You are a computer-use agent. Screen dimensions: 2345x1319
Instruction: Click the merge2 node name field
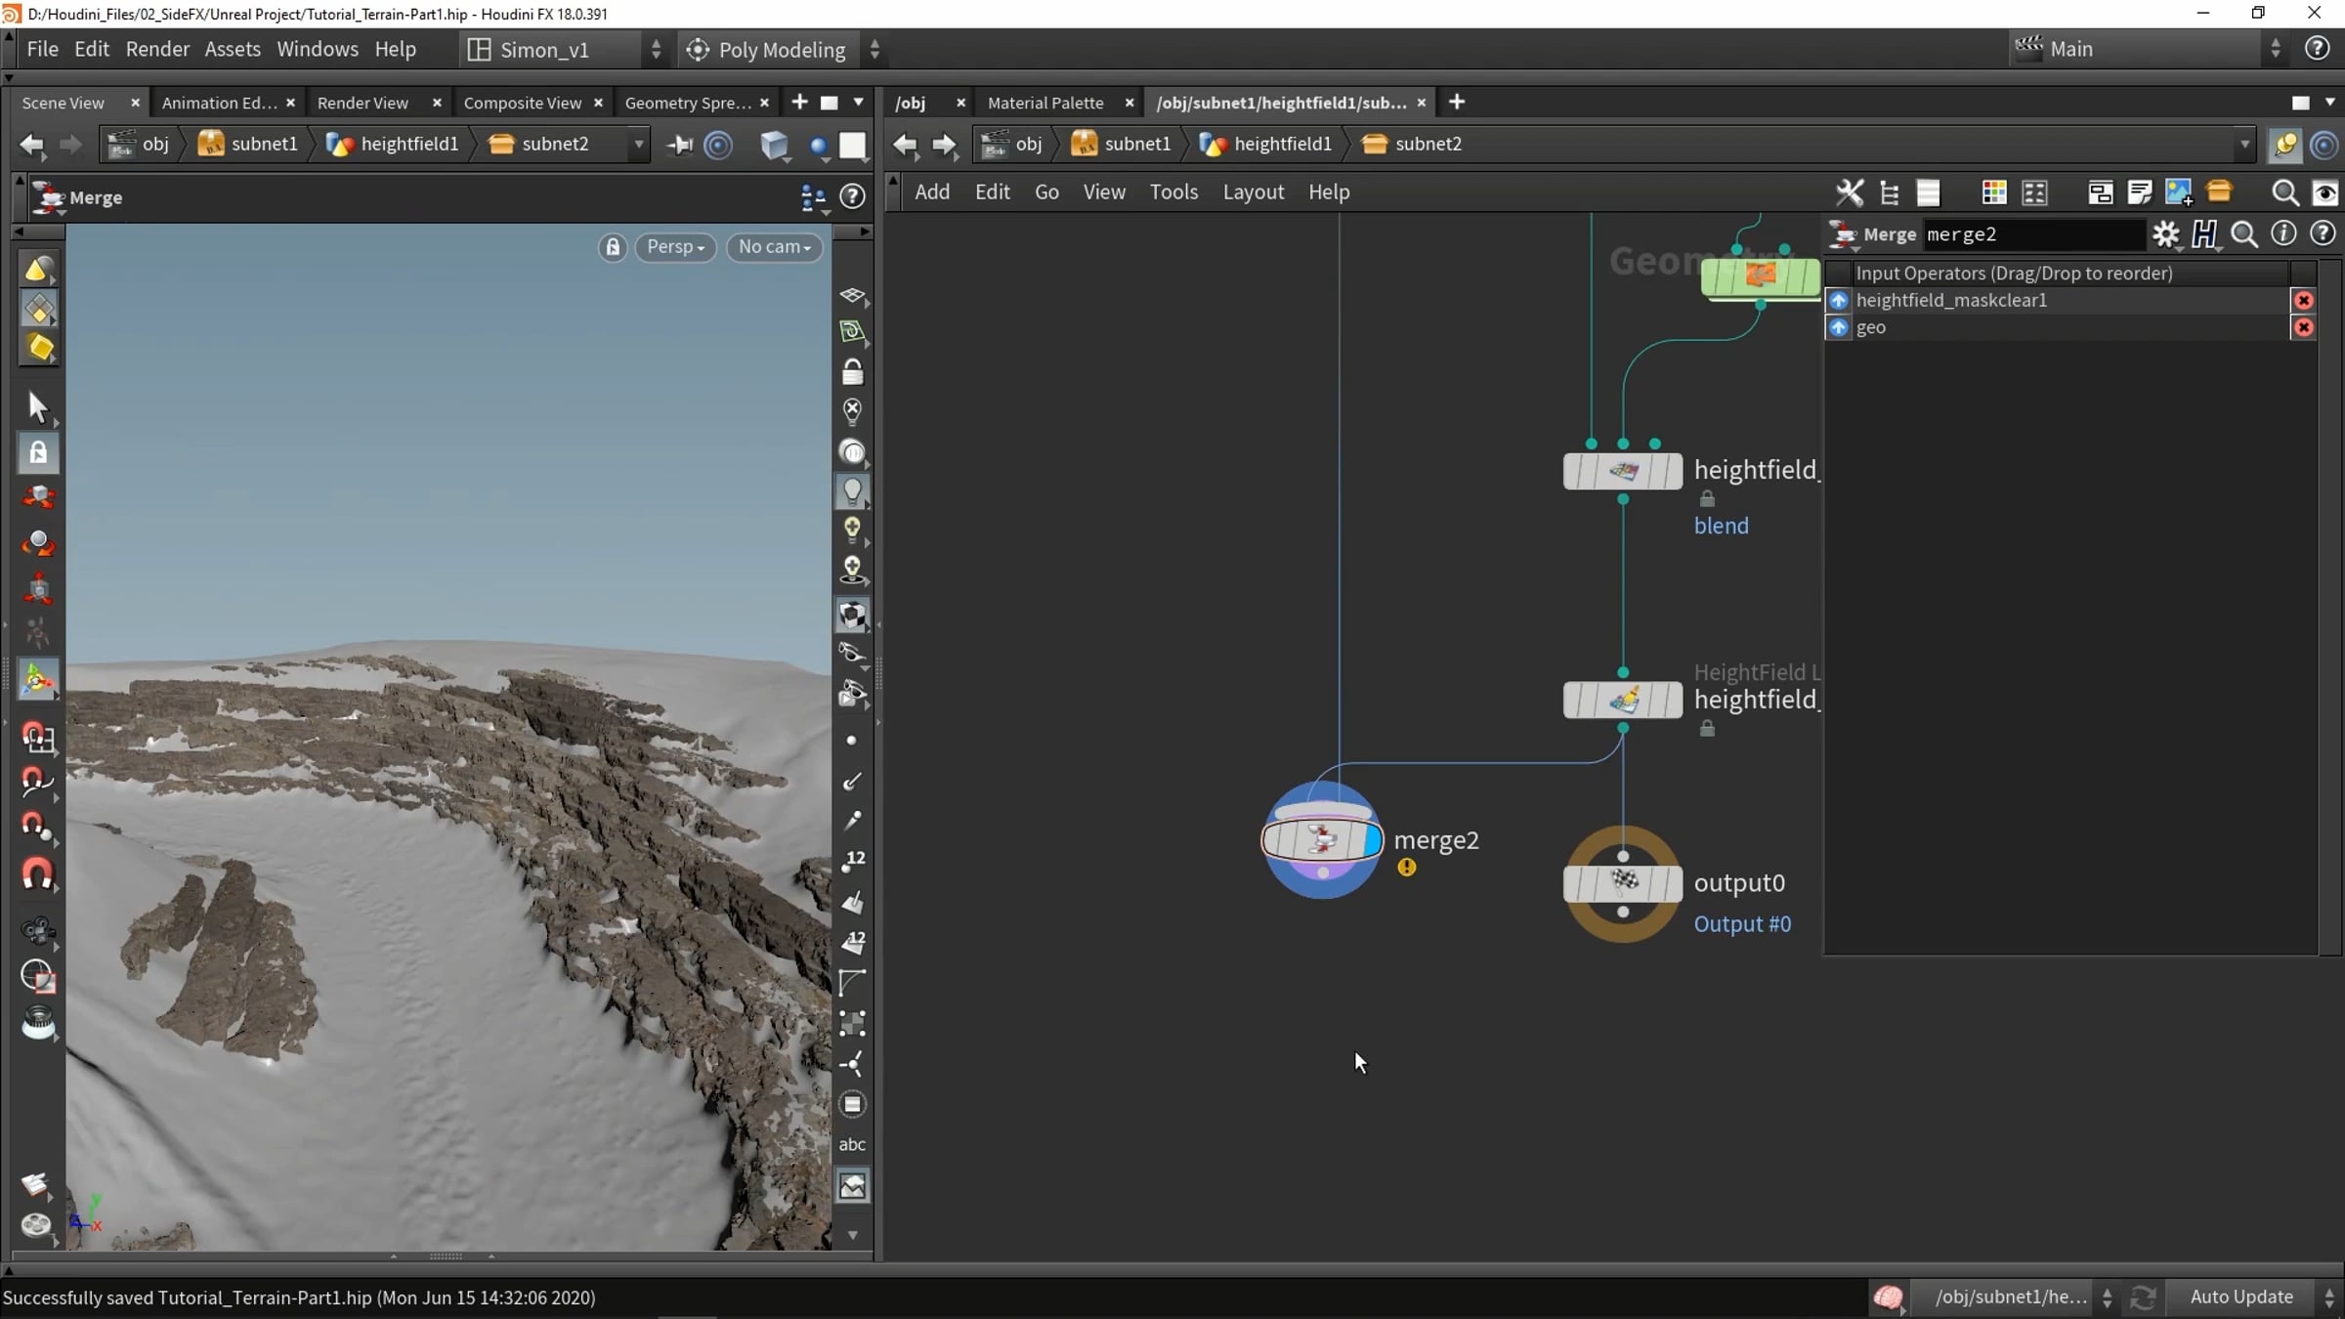2032,234
